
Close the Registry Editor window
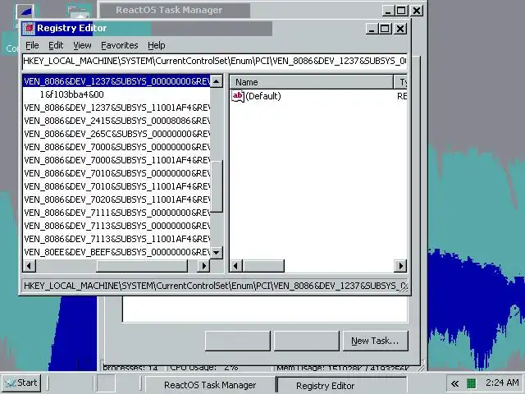(400, 29)
